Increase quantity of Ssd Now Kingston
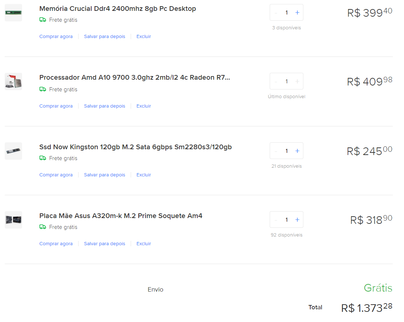Image resolution: width=404 pixels, height=322 pixels. coord(297,151)
